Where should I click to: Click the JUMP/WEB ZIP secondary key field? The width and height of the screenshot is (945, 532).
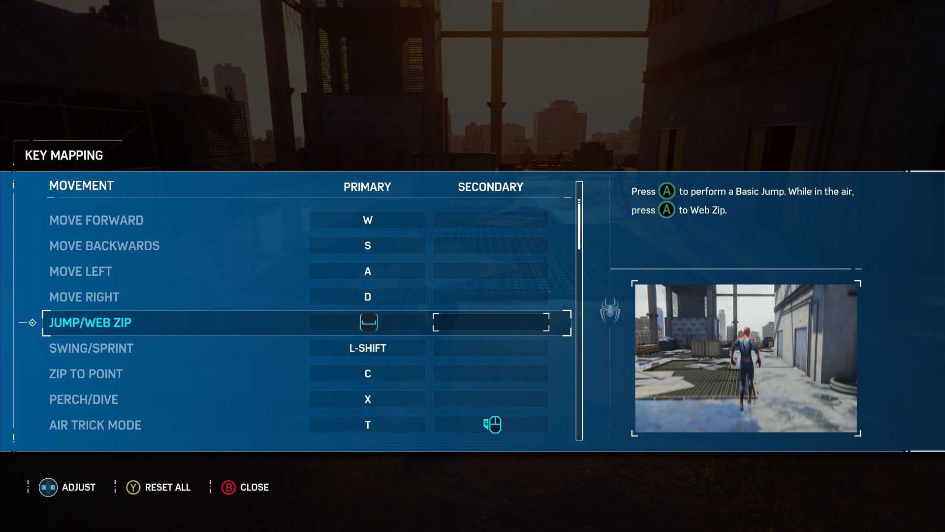pos(490,323)
